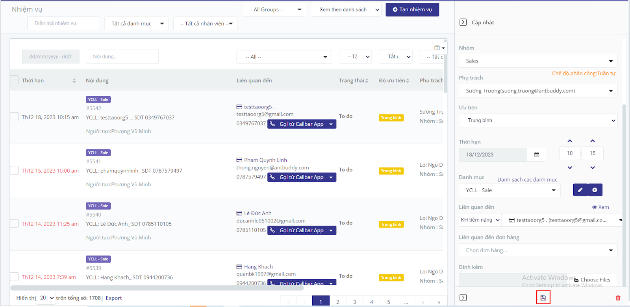
Task: Open the Nhóm Sales dropdown
Action: pos(538,61)
